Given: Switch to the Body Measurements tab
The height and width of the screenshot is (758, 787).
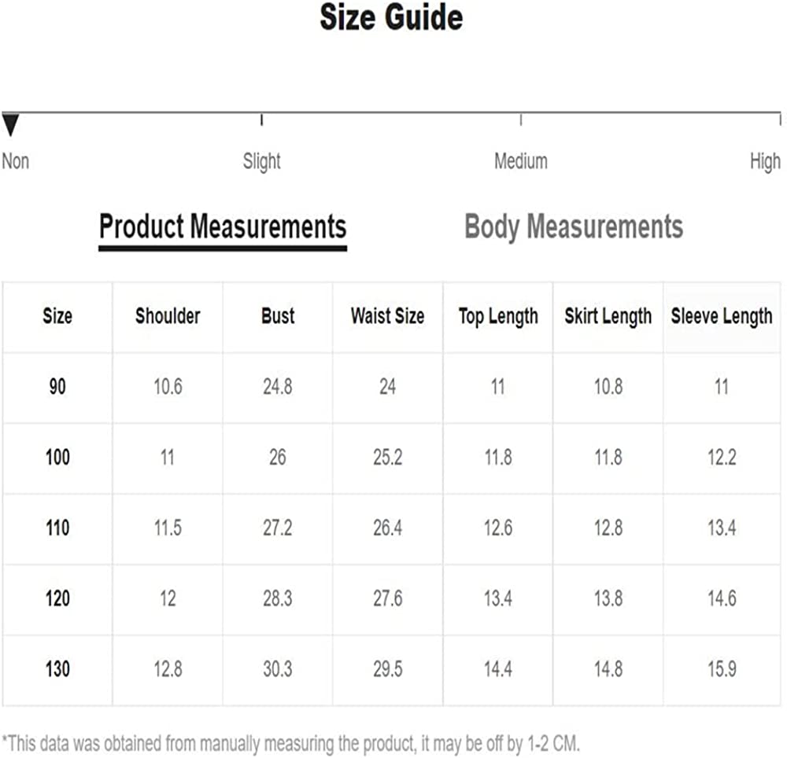Looking at the screenshot, I should coord(574,226).
